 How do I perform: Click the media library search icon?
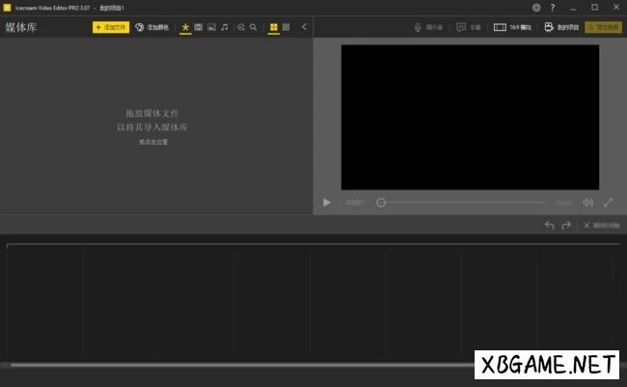tap(254, 27)
